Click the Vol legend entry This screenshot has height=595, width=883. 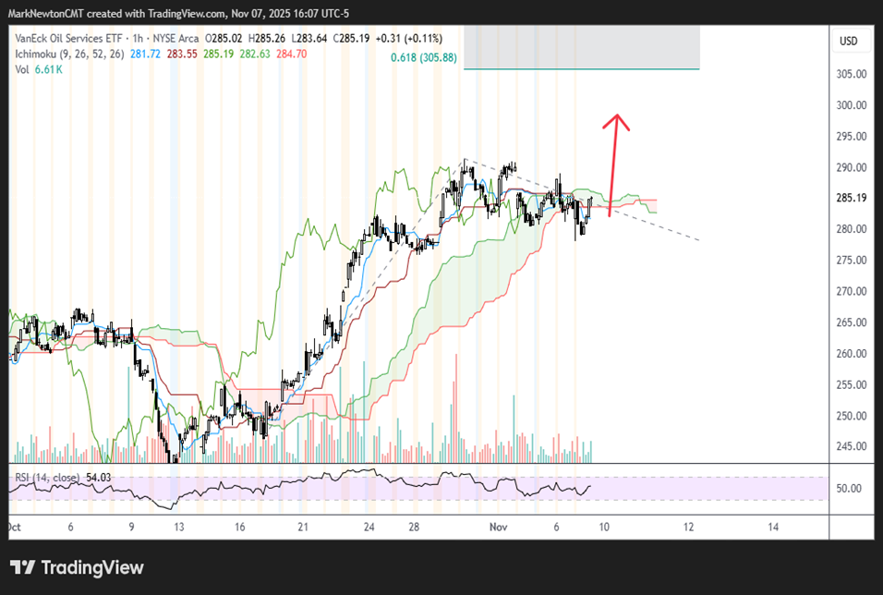tap(20, 70)
